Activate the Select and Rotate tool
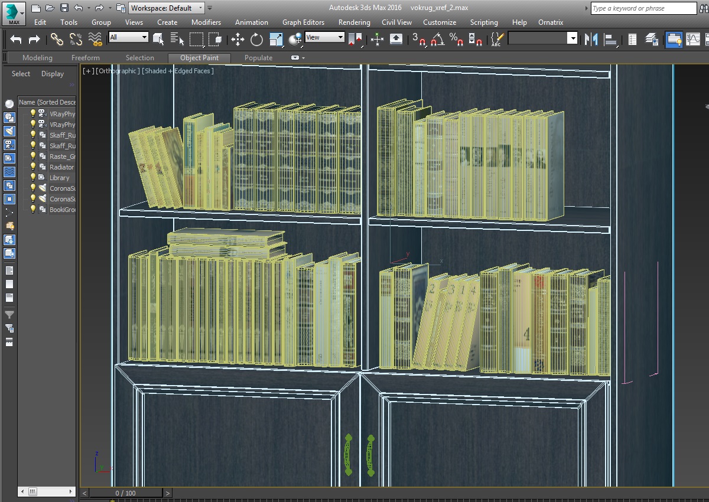The width and height of the screenshot is (709, 502). pos(256,40)
